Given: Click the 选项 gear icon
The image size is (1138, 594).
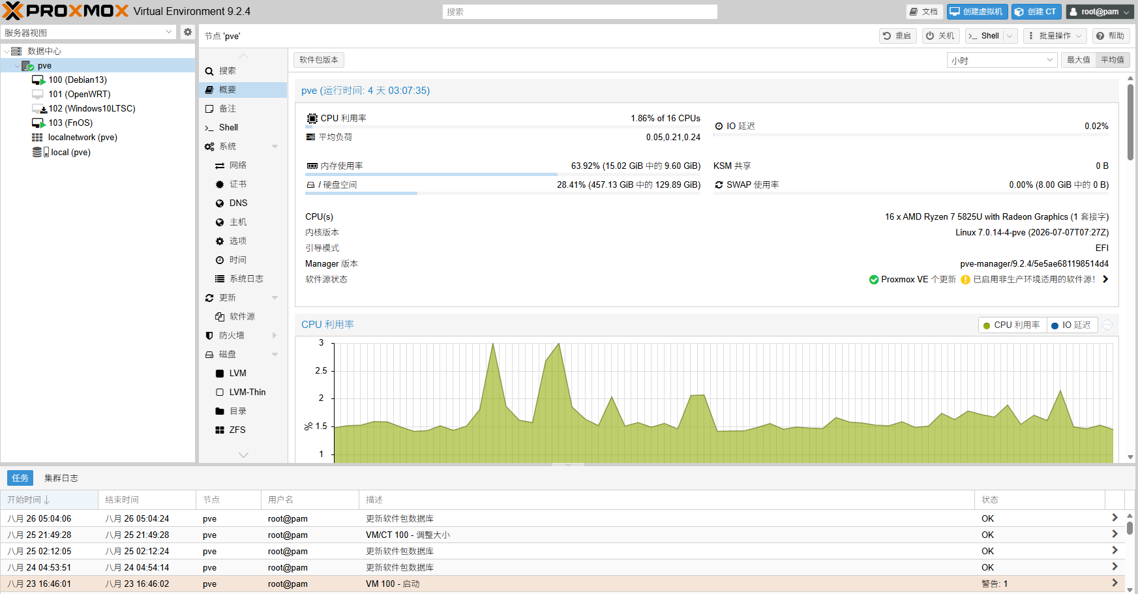Looking at the screenshot, I should [220, 241].
